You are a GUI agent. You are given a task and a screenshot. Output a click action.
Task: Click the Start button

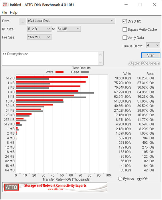click(x=151, y=55)
